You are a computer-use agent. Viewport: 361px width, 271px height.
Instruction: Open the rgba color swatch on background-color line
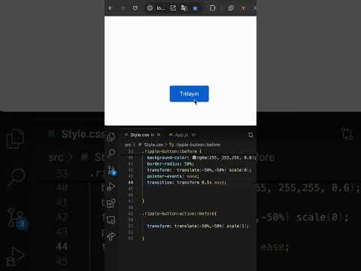194,157
